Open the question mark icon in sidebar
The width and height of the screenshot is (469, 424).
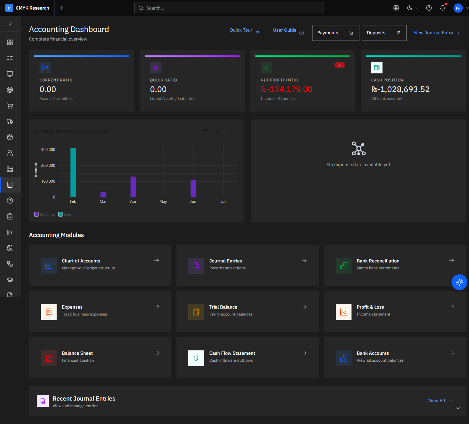point(10,200)
